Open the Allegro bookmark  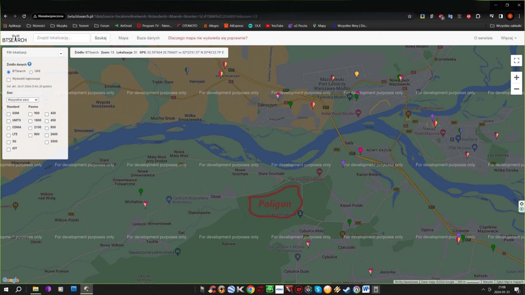(x=211, y=26)
